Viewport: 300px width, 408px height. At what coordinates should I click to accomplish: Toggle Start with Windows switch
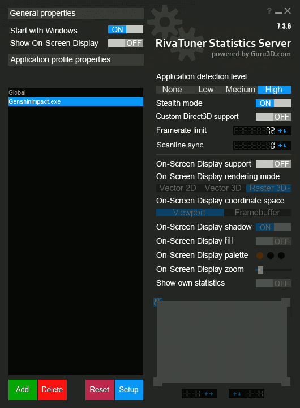(126, 29)
